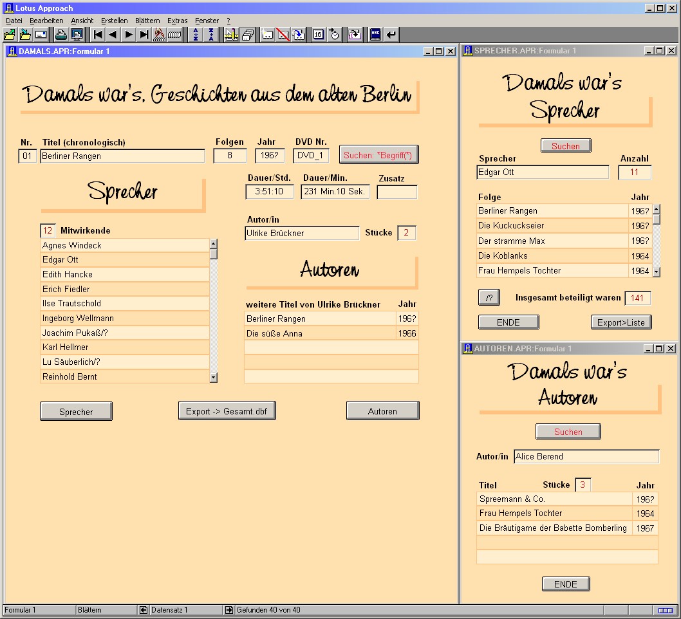
Task: Jump to the last record
Action: click(144, 35)
